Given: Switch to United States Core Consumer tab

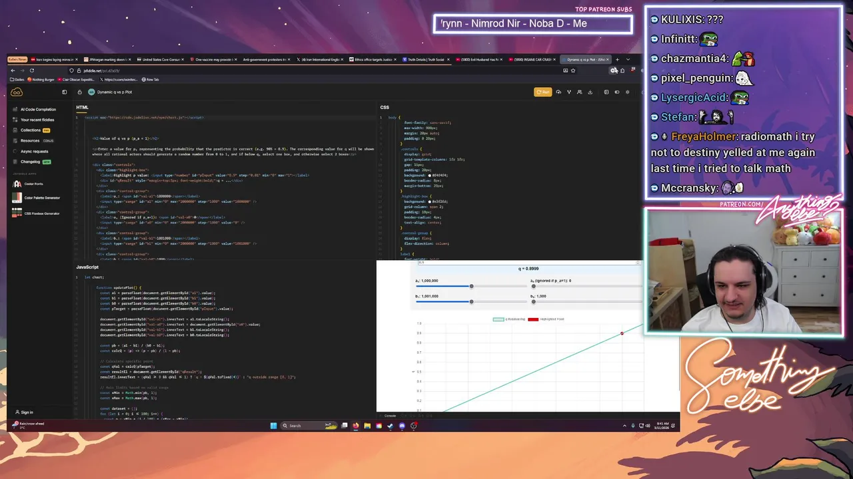Looking at the screenshot, I should click(x=161, y=59).
